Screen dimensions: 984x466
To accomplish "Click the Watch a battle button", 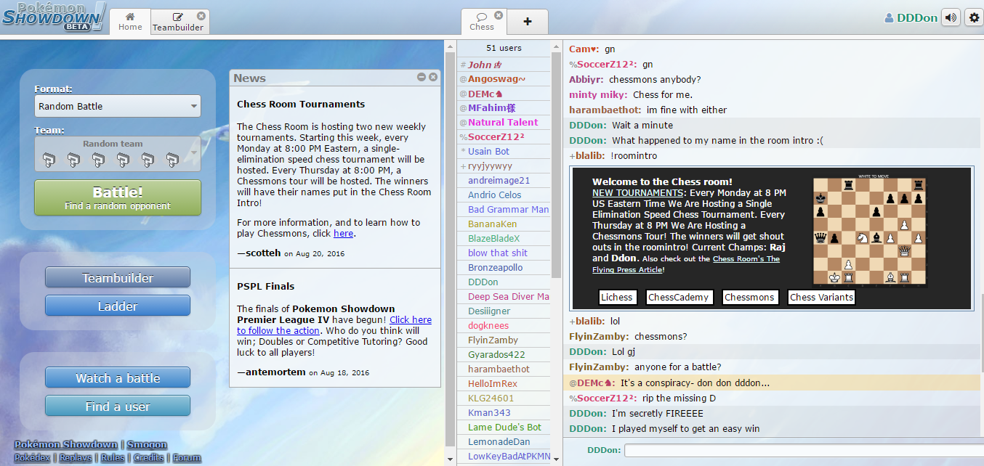I will (118, 378).
